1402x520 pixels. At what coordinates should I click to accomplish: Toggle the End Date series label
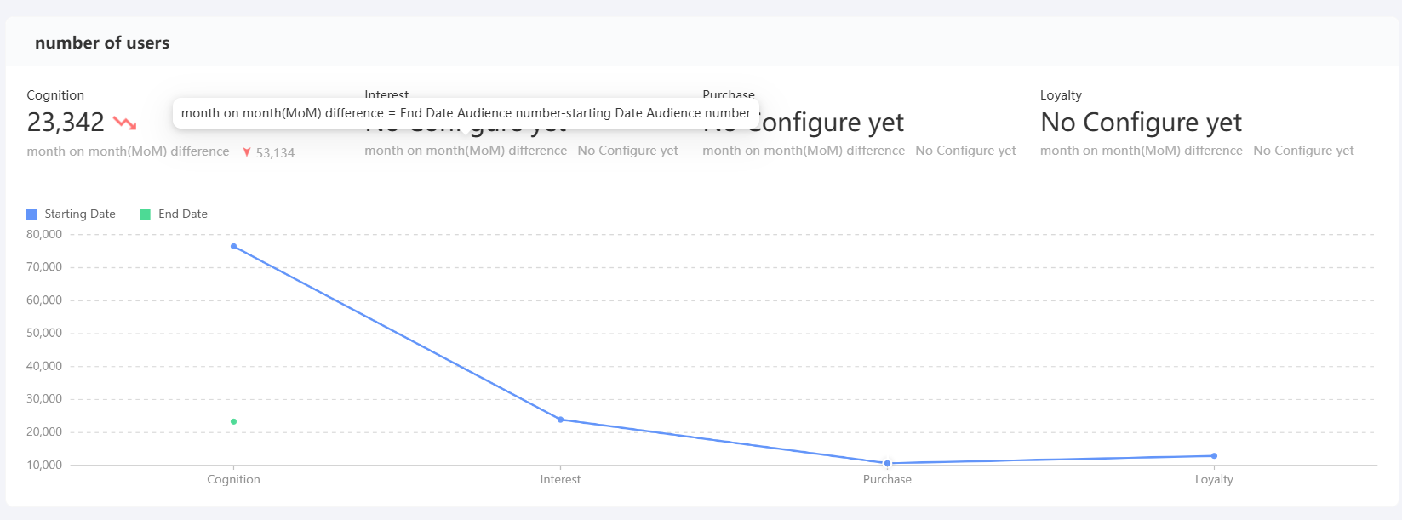[x=183, y=214]
